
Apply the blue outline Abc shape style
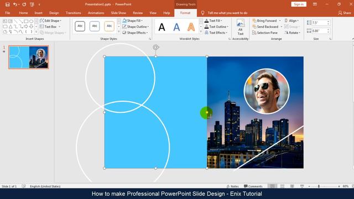click(95, 26)
